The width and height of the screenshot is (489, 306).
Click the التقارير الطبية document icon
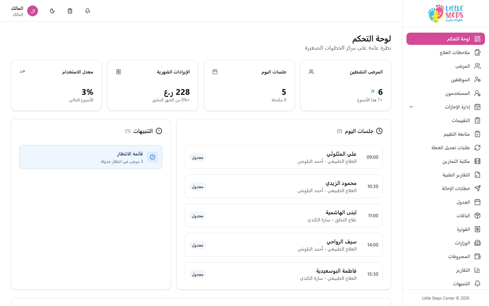[x=477, y=175]
